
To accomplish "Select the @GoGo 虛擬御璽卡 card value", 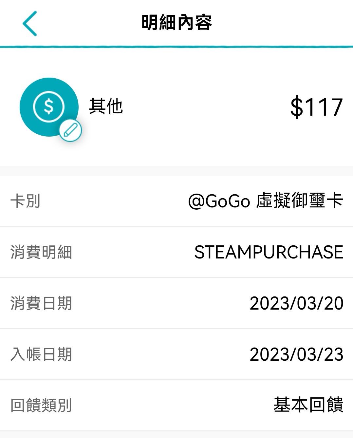I will (x=266, y=201).
